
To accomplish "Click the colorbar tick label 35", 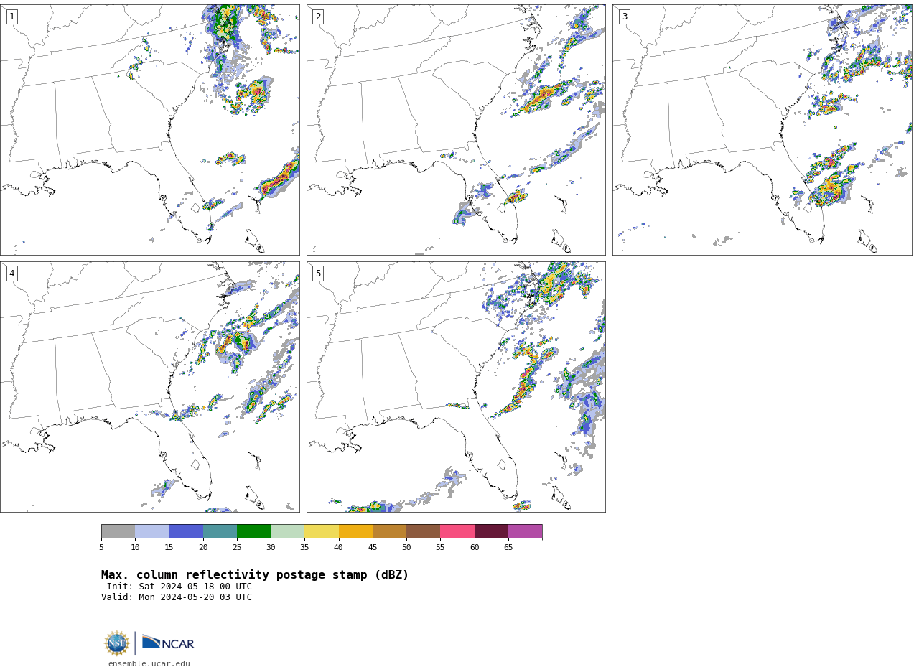I will pyautogui.click(x=304, y=548).
